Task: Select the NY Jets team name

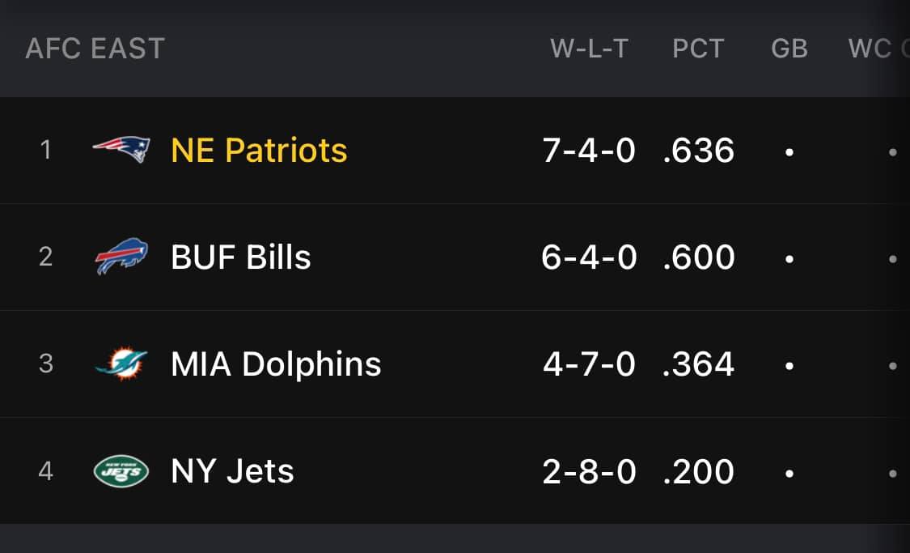Action: pyautogui.click(x=232, y=471)
